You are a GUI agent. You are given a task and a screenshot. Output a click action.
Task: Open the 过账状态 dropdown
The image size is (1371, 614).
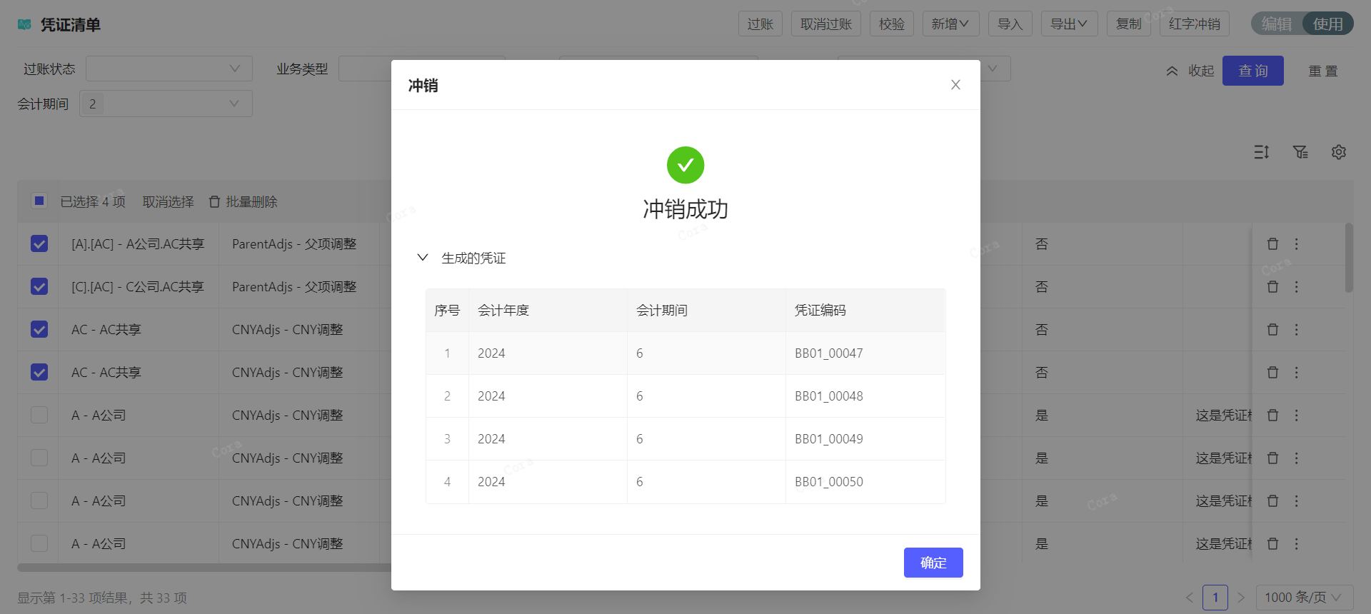point(169,69)
